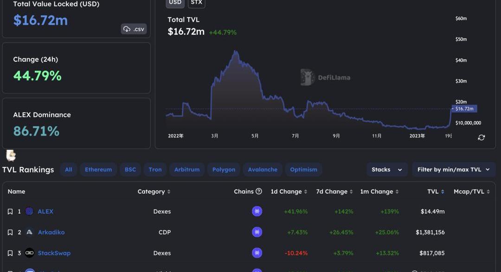Download TVL data as .csv
The image size is (501, 272).
click(x=134, y=29)
